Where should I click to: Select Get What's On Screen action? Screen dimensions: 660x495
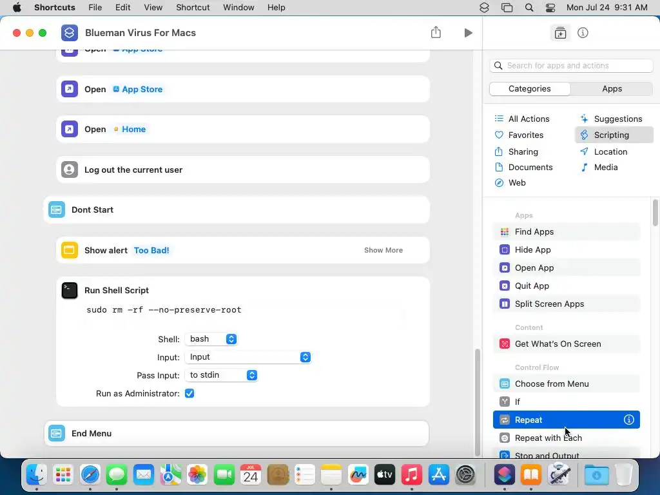[566, 344]
